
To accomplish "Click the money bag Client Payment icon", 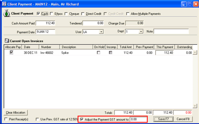I will pyautogui.click(x=7, y=13).
